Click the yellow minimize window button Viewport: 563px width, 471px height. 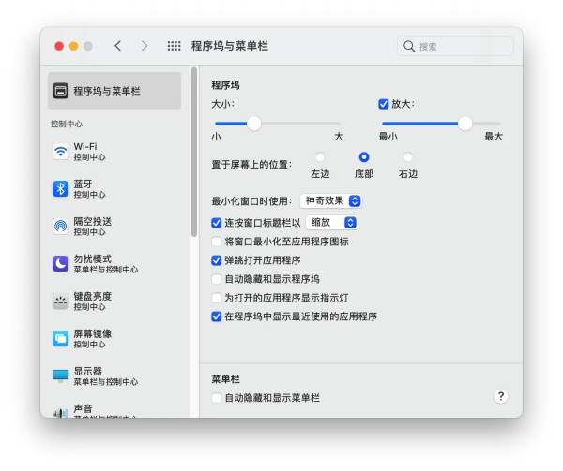pyautogui.click(x=73, y=46)
